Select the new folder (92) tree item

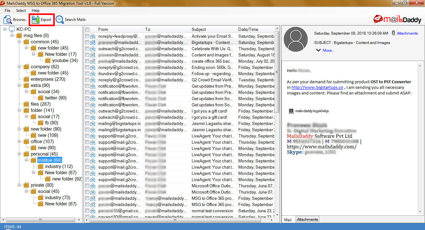[x=67, y=179]
